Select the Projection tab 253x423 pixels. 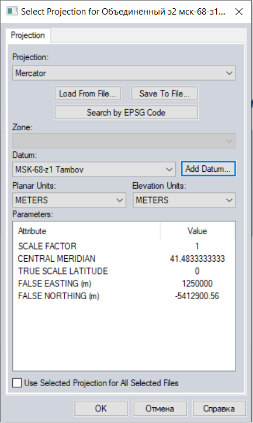pos(28,35)
